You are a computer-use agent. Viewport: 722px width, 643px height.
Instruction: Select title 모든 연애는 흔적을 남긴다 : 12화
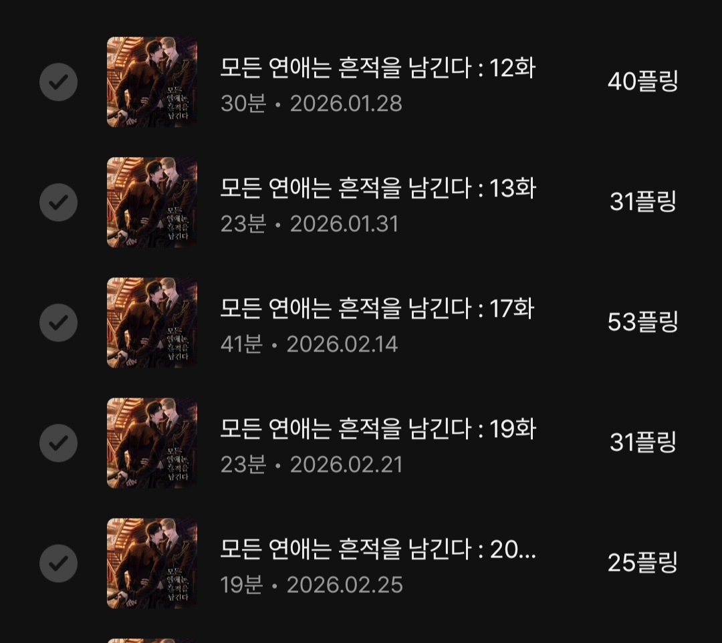[378, 68]
